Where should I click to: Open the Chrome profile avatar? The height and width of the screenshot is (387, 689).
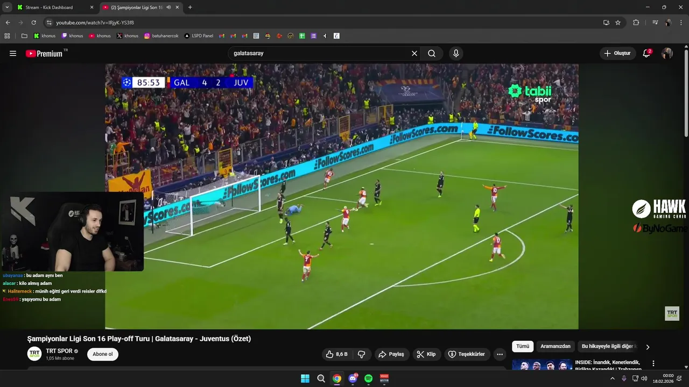pos(668,23)
